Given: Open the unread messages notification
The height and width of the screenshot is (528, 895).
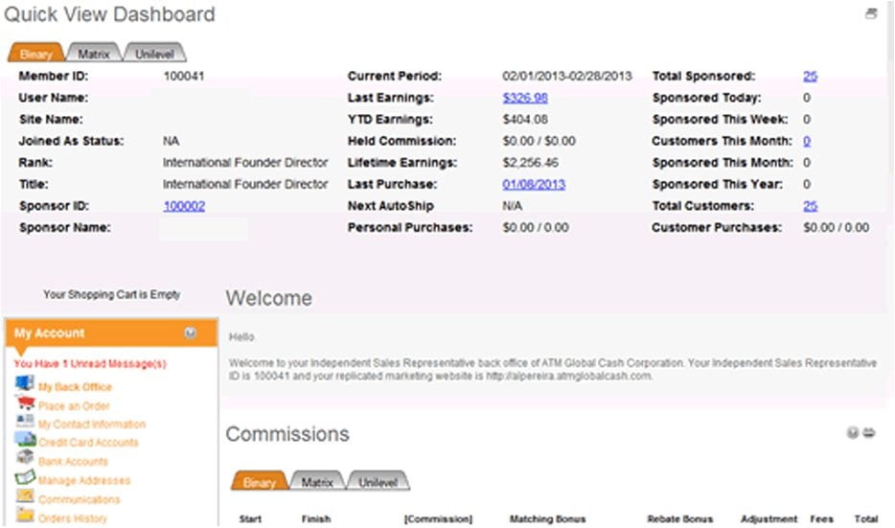Looking at the screenshot, I should [x=90, y=363].
